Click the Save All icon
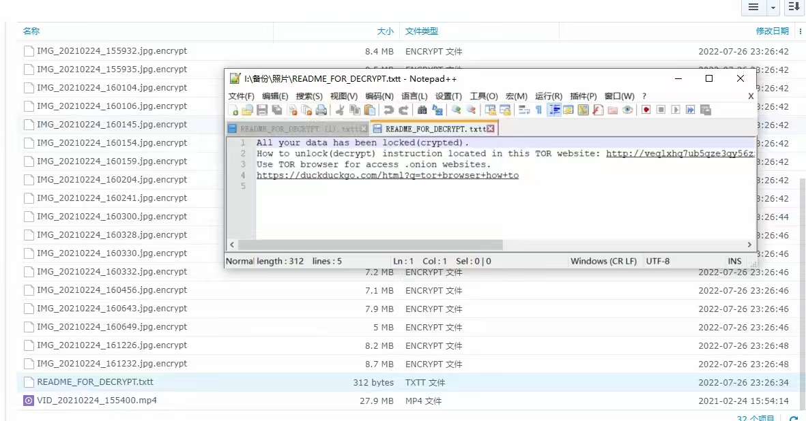The height and width of the screenshot is (421, 806). click(276, 110)
